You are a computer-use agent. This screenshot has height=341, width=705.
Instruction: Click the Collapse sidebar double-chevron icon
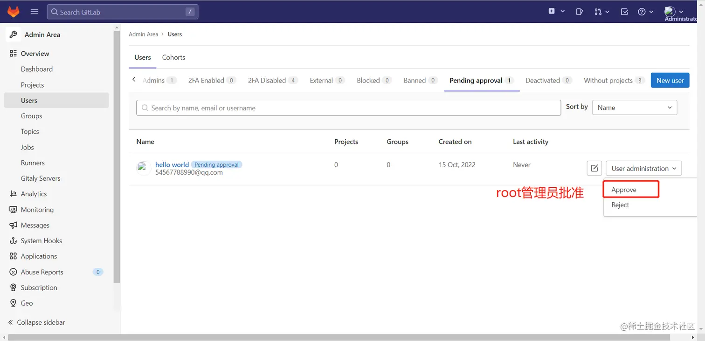(11, 322)
